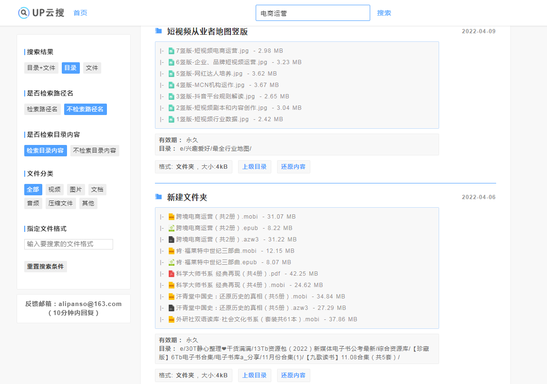Click azw3 icon for 跨境电商运营 azw3 file

point(172,240)
